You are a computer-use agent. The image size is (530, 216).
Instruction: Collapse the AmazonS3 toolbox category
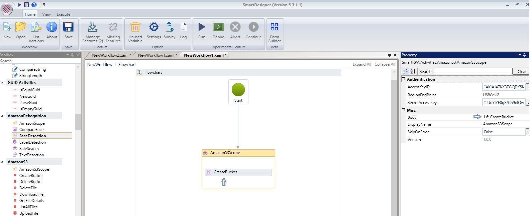tap(3, 162)
